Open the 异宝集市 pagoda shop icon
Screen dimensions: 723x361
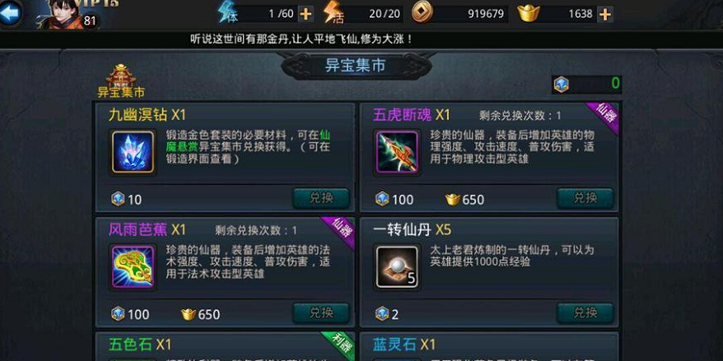pos(121,81)
